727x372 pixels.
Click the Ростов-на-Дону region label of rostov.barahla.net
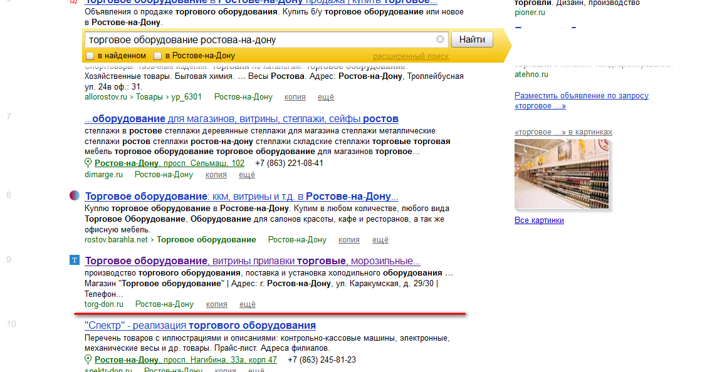297,239
